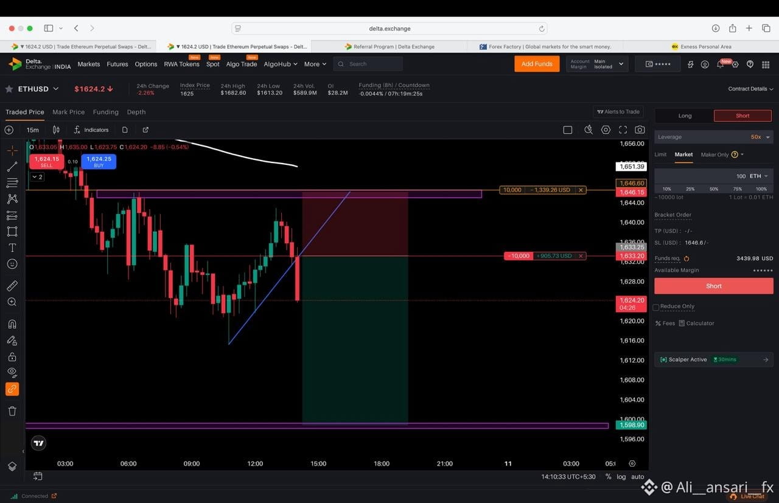The width and height of the screenshot is (779, 503).
Task: Select the Limit order tab
Action: (x=660, y=154)
